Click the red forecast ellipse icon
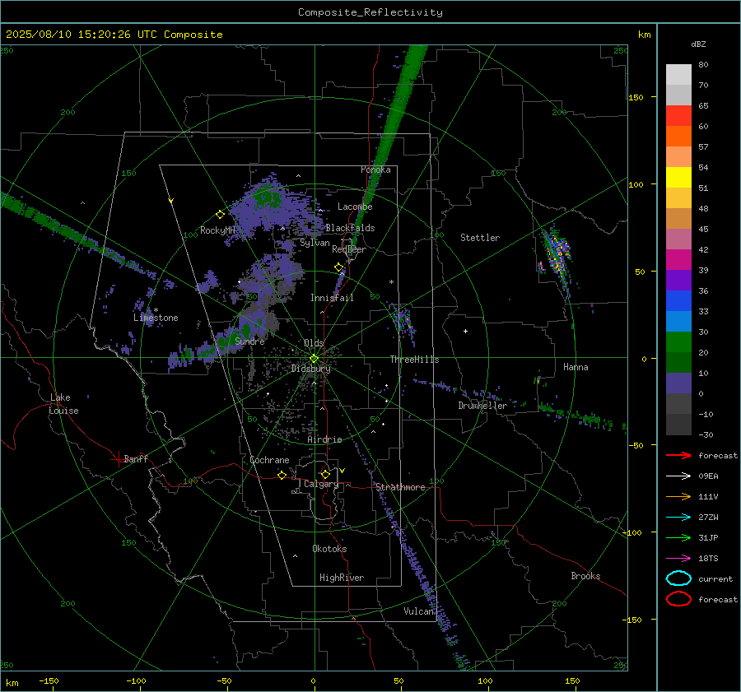Viewport: 741px width, 692px height. coord(678,599)
